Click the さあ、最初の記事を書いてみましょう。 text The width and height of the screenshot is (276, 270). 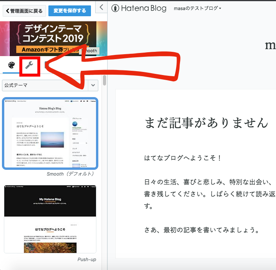[202, 230]
